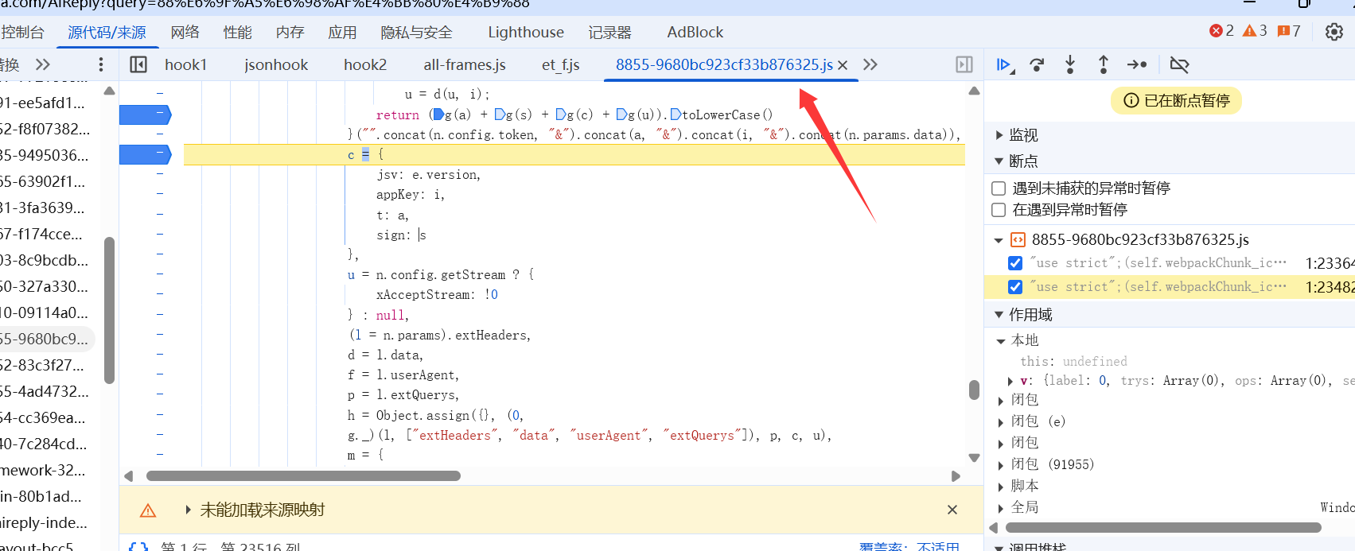Screen dimensions: 1355x551
Task: Collapse 8855-9680bc923cf33b876325.js breakpoint group
Action: tap(999, 240)
